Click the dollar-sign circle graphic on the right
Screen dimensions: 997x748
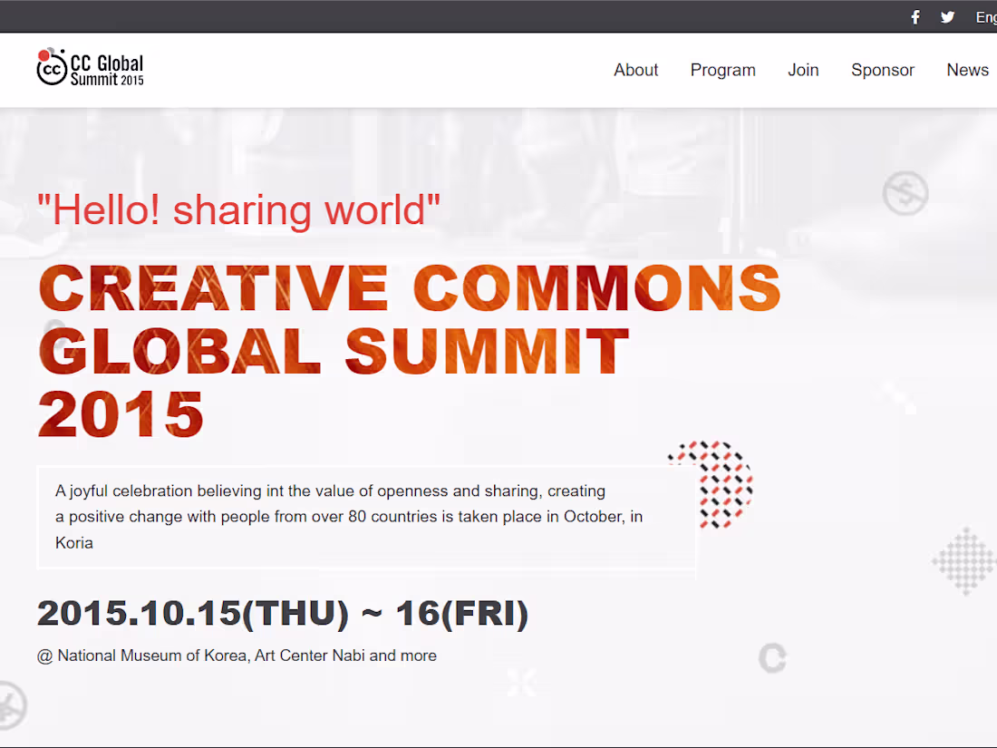click(x=905, y=193)
